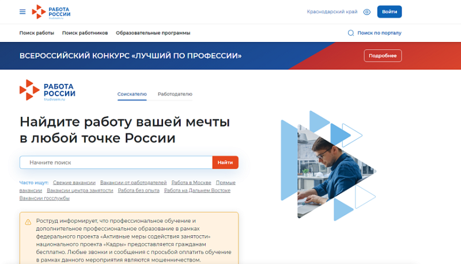
Task: Click the large Работа России logo
Action: (x=47, y=90)
